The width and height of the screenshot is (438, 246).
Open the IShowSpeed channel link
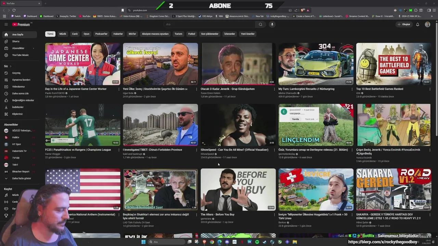[207, 154]
